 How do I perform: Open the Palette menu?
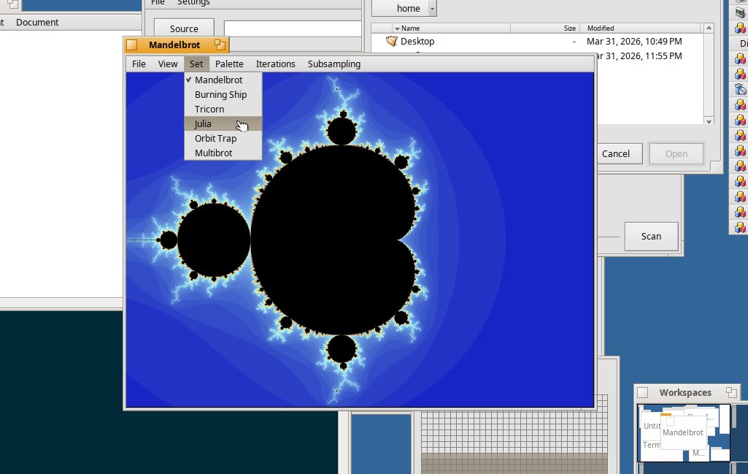tap(229, 64)
